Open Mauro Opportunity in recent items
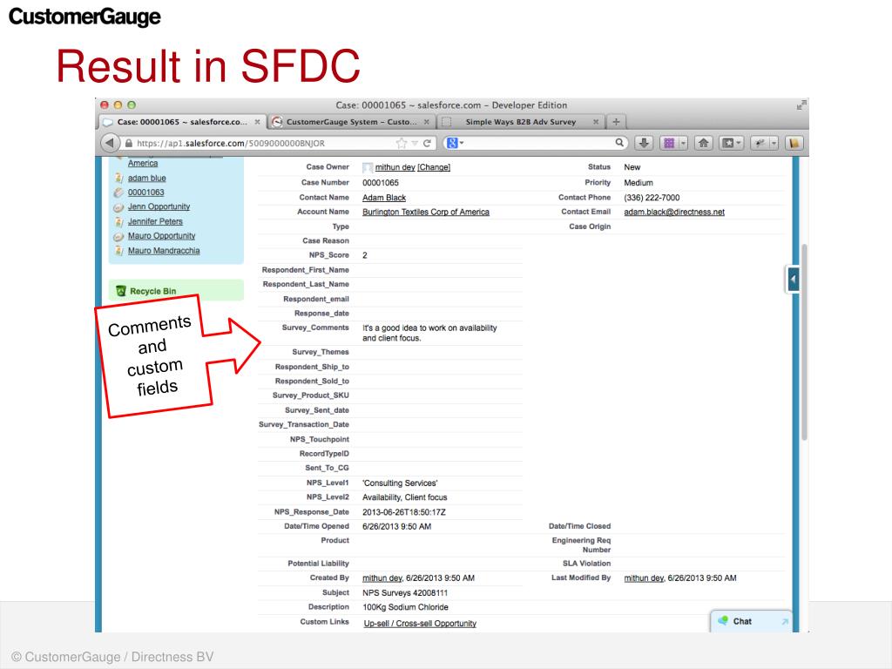 coord(161,235)
